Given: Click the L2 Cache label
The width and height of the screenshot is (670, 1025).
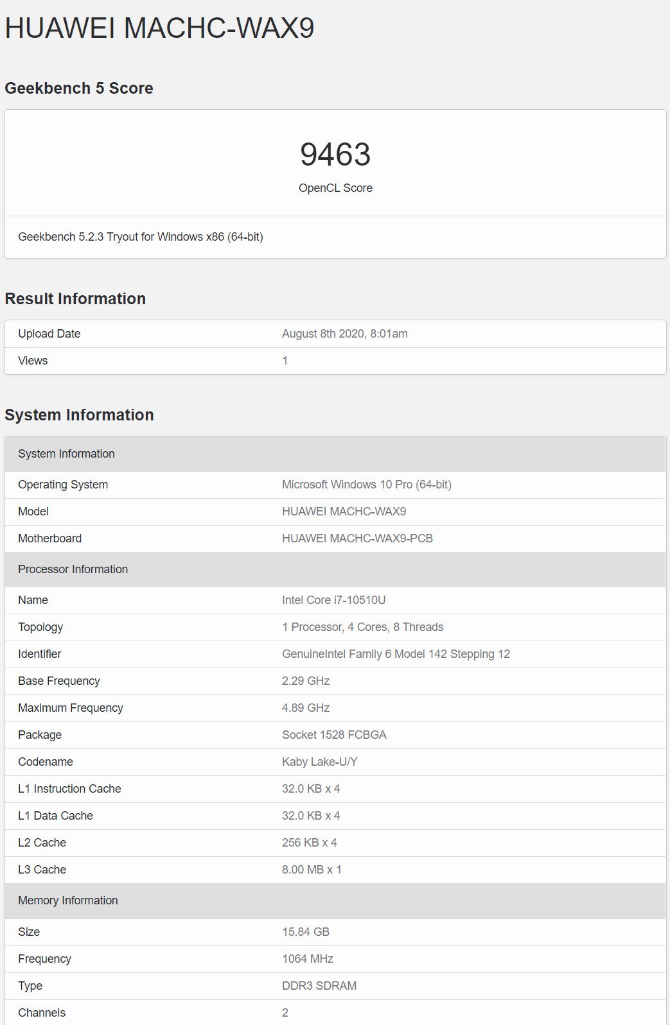Looking at the screenshot, I should (x=42, y=843).
